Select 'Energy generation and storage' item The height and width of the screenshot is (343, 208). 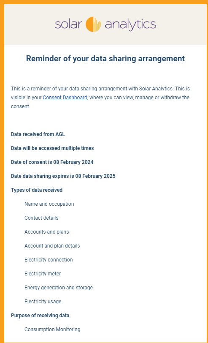coord(59,287)
